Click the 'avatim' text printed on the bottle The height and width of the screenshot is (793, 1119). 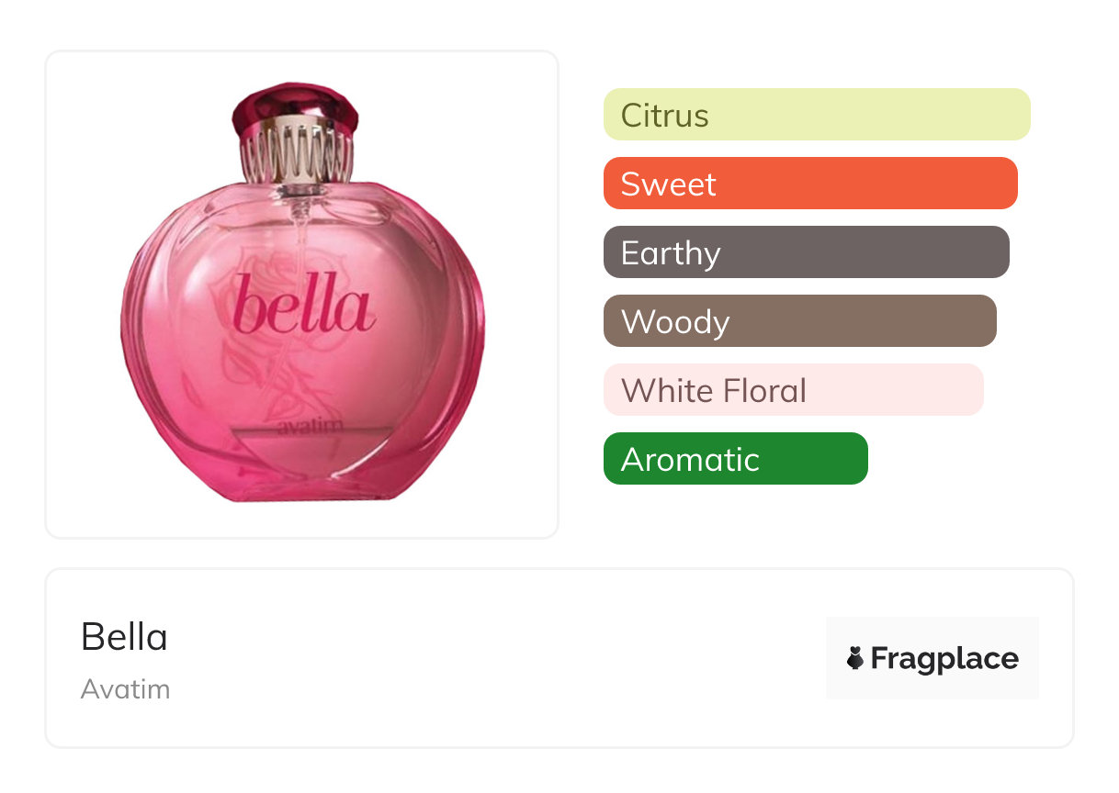303,427
